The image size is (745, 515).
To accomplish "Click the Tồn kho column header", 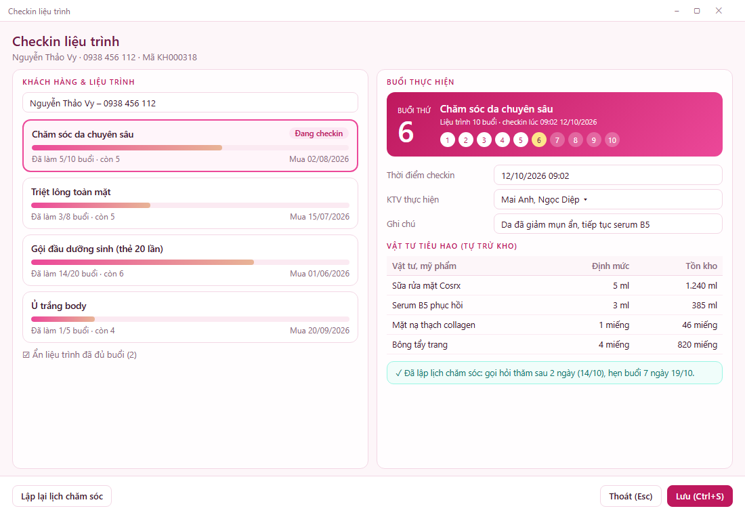I will [701, 266].
